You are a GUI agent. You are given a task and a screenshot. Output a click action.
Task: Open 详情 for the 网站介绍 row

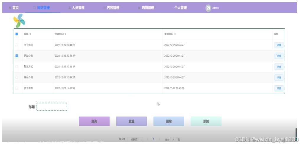point(279,78)
